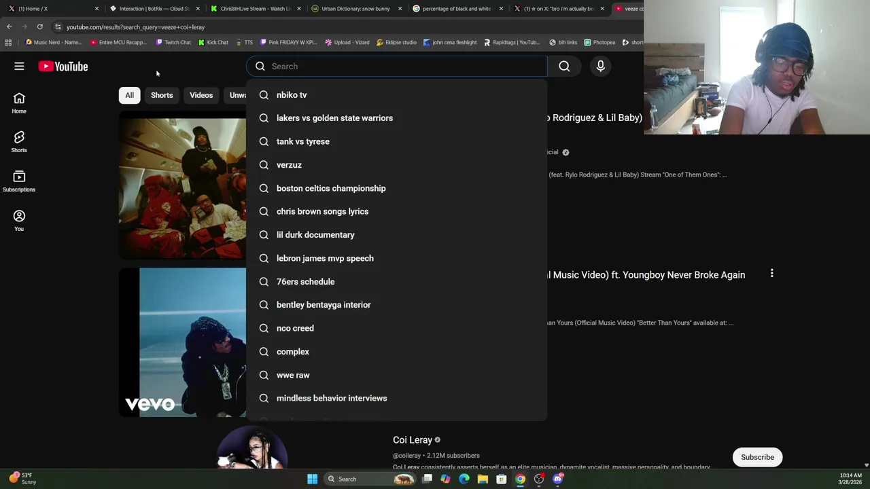Go to the YouTube logo home
The height and width of the screenshot is (489, 870).
(63, 66)
